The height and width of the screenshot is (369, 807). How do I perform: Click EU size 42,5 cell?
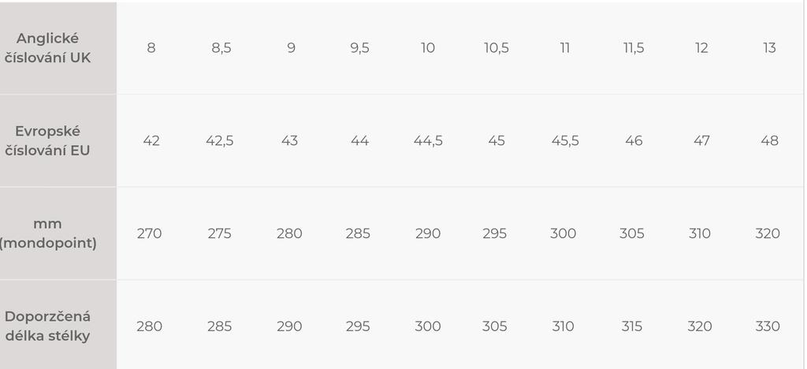pos(220,141)
